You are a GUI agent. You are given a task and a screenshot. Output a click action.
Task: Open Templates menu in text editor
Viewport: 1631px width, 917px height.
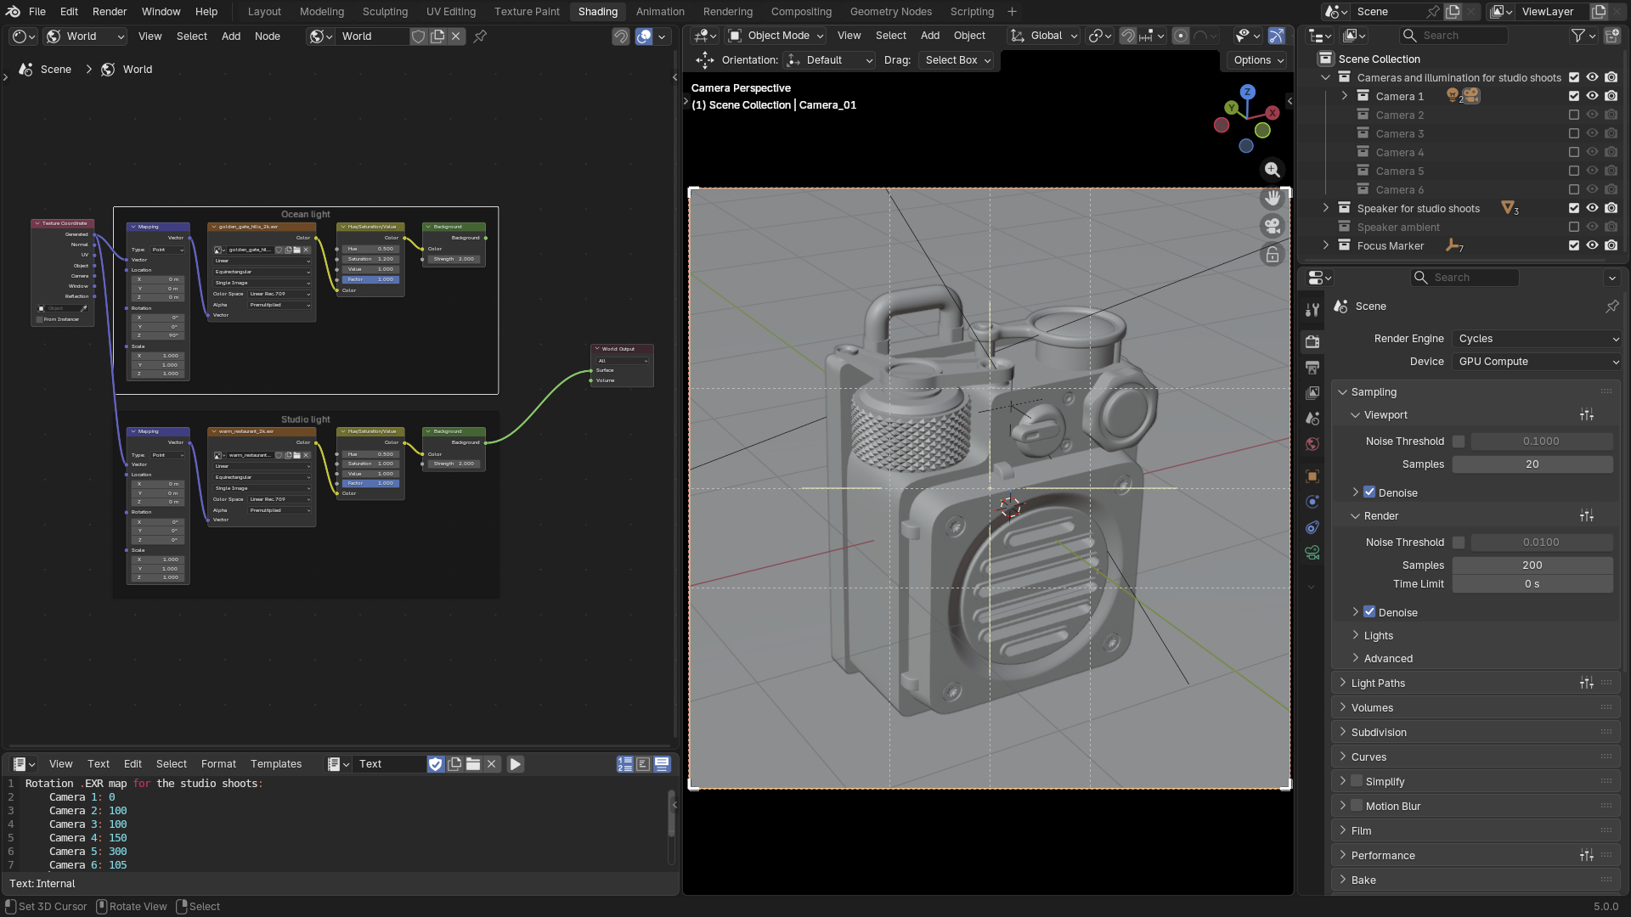pos(276,764)
